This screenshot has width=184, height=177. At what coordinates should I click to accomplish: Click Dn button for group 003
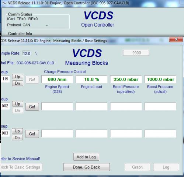pos(17,138)
